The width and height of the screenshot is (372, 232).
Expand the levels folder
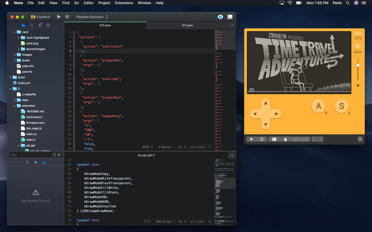[14, 60]
